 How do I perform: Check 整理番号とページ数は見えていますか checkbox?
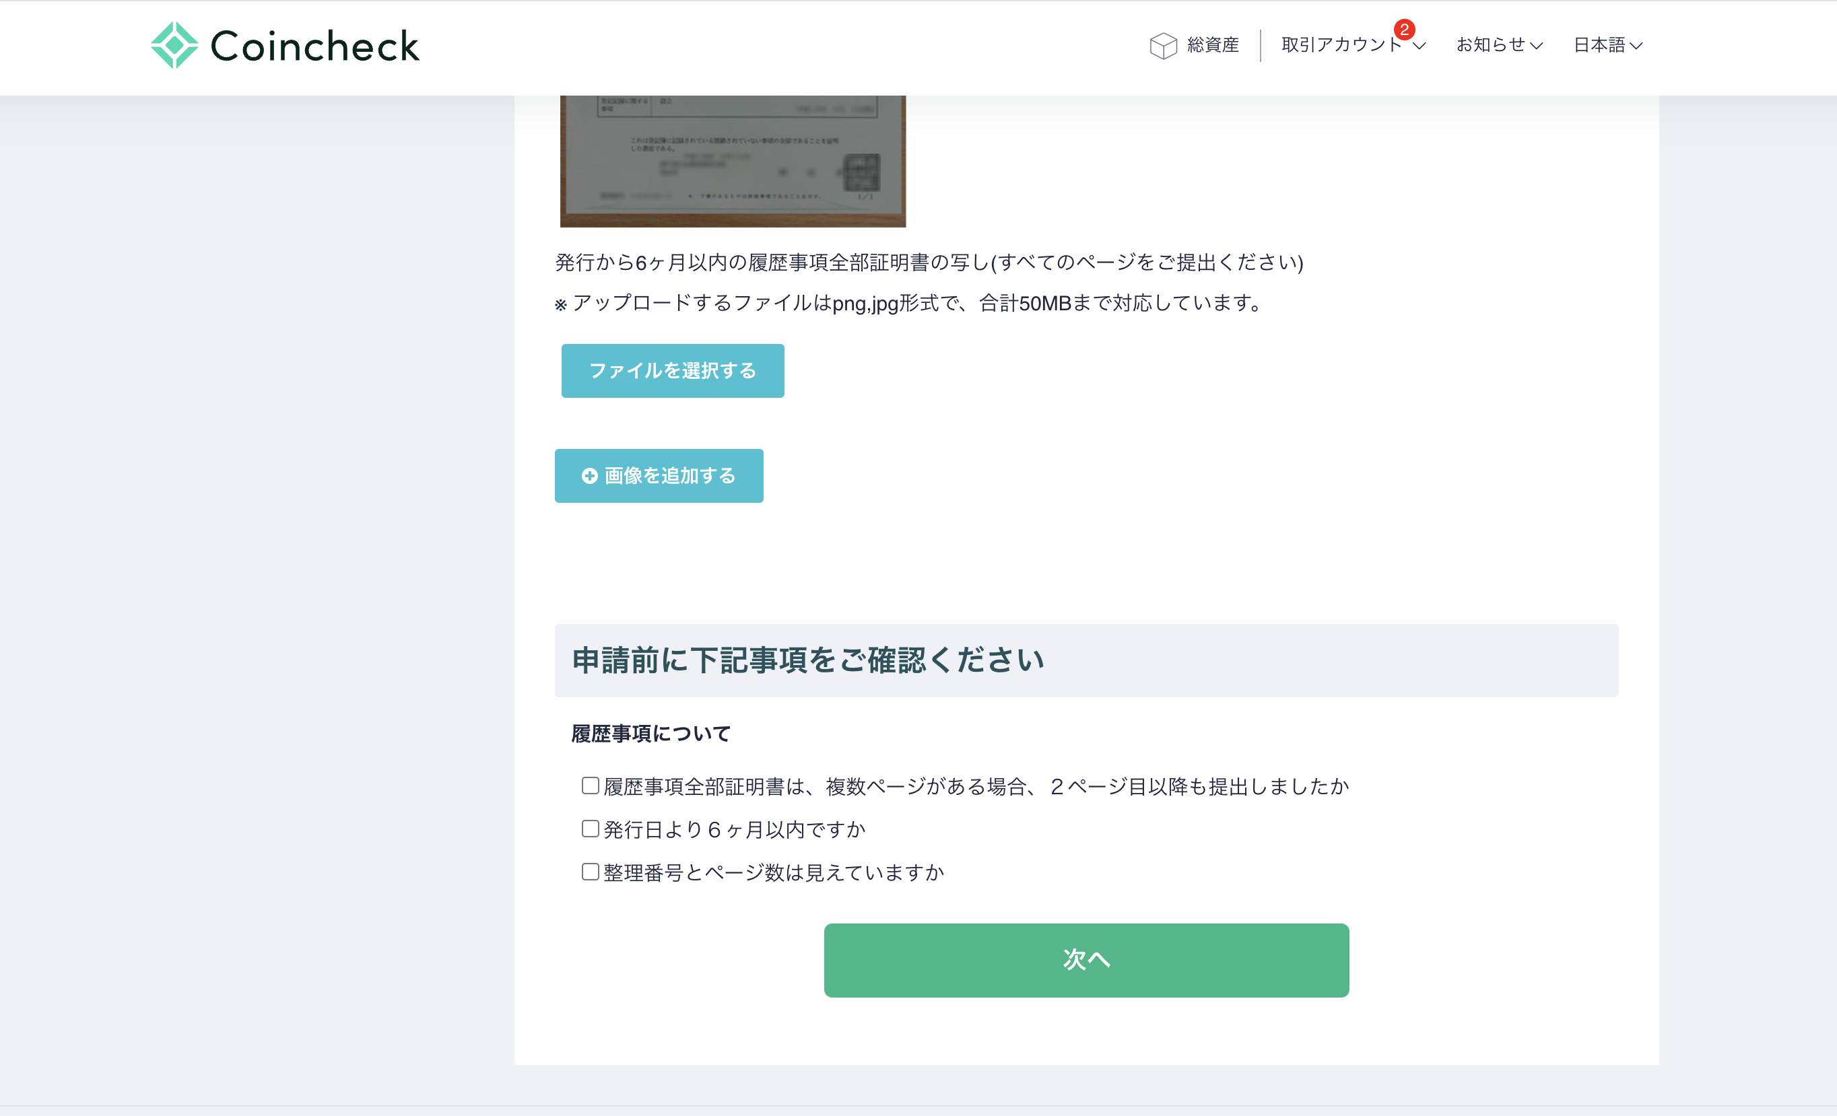click(x=591, y=872)
